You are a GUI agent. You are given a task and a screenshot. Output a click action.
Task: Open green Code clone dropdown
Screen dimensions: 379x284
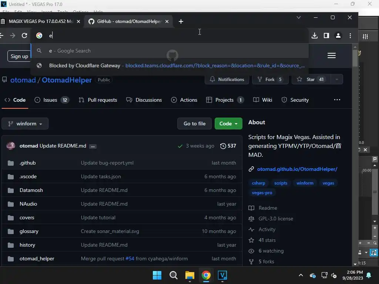pos(228,124)
